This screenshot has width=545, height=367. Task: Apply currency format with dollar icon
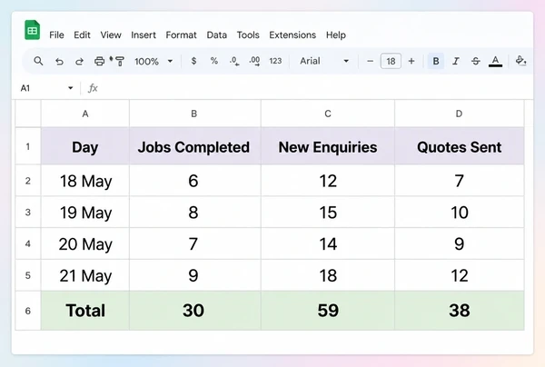pos(194,61)
